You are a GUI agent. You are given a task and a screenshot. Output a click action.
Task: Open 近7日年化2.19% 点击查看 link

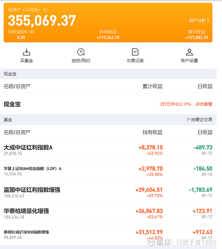(186, 104)
